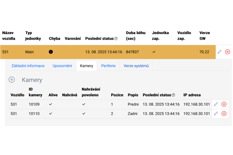Click camera ID 10109
The width and height of the screenshot is (233, 155).
coord(34,104)
